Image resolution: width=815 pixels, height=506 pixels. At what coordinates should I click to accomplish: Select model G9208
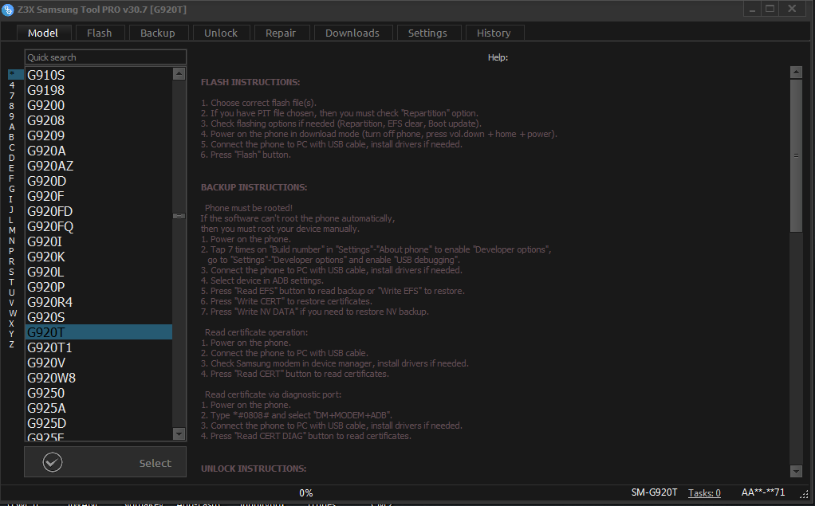[99, 120]
